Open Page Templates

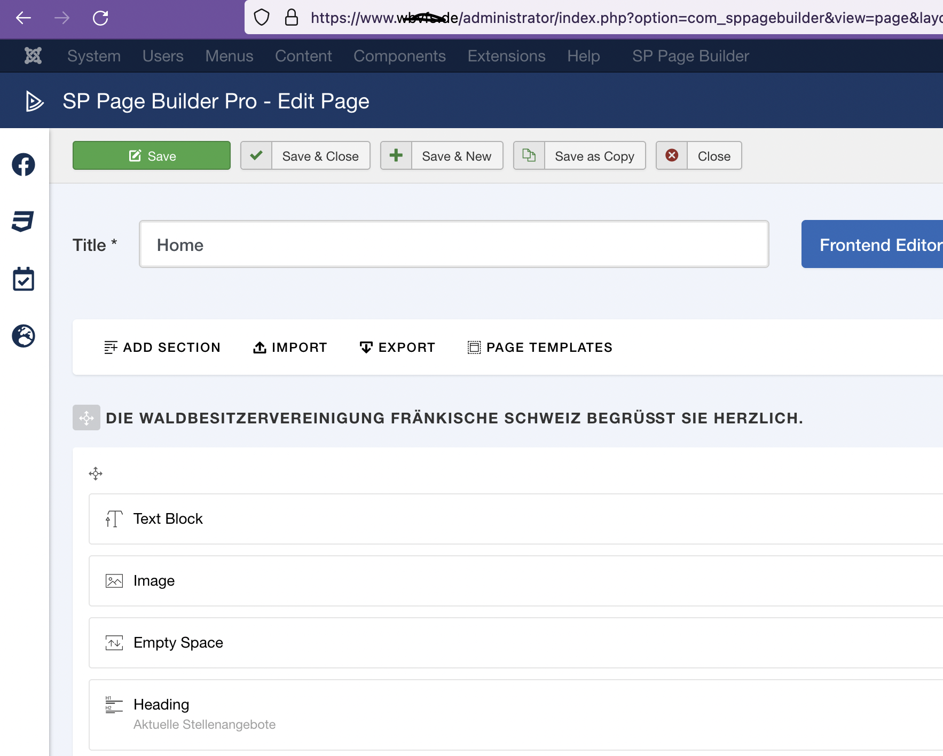[x=540, y=348]
